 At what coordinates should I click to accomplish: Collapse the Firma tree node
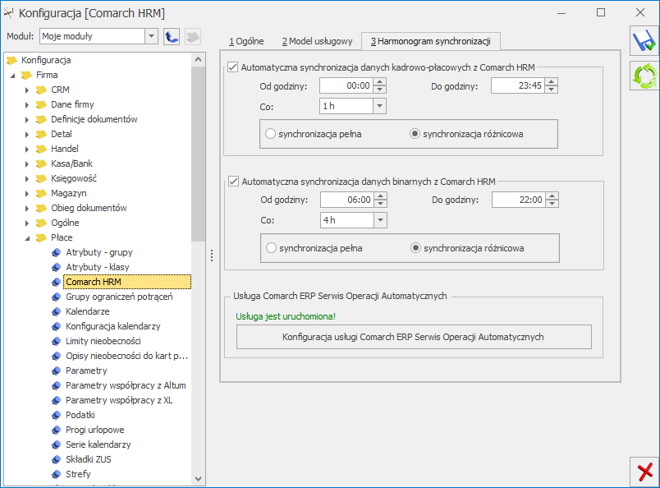pos(12,76)
